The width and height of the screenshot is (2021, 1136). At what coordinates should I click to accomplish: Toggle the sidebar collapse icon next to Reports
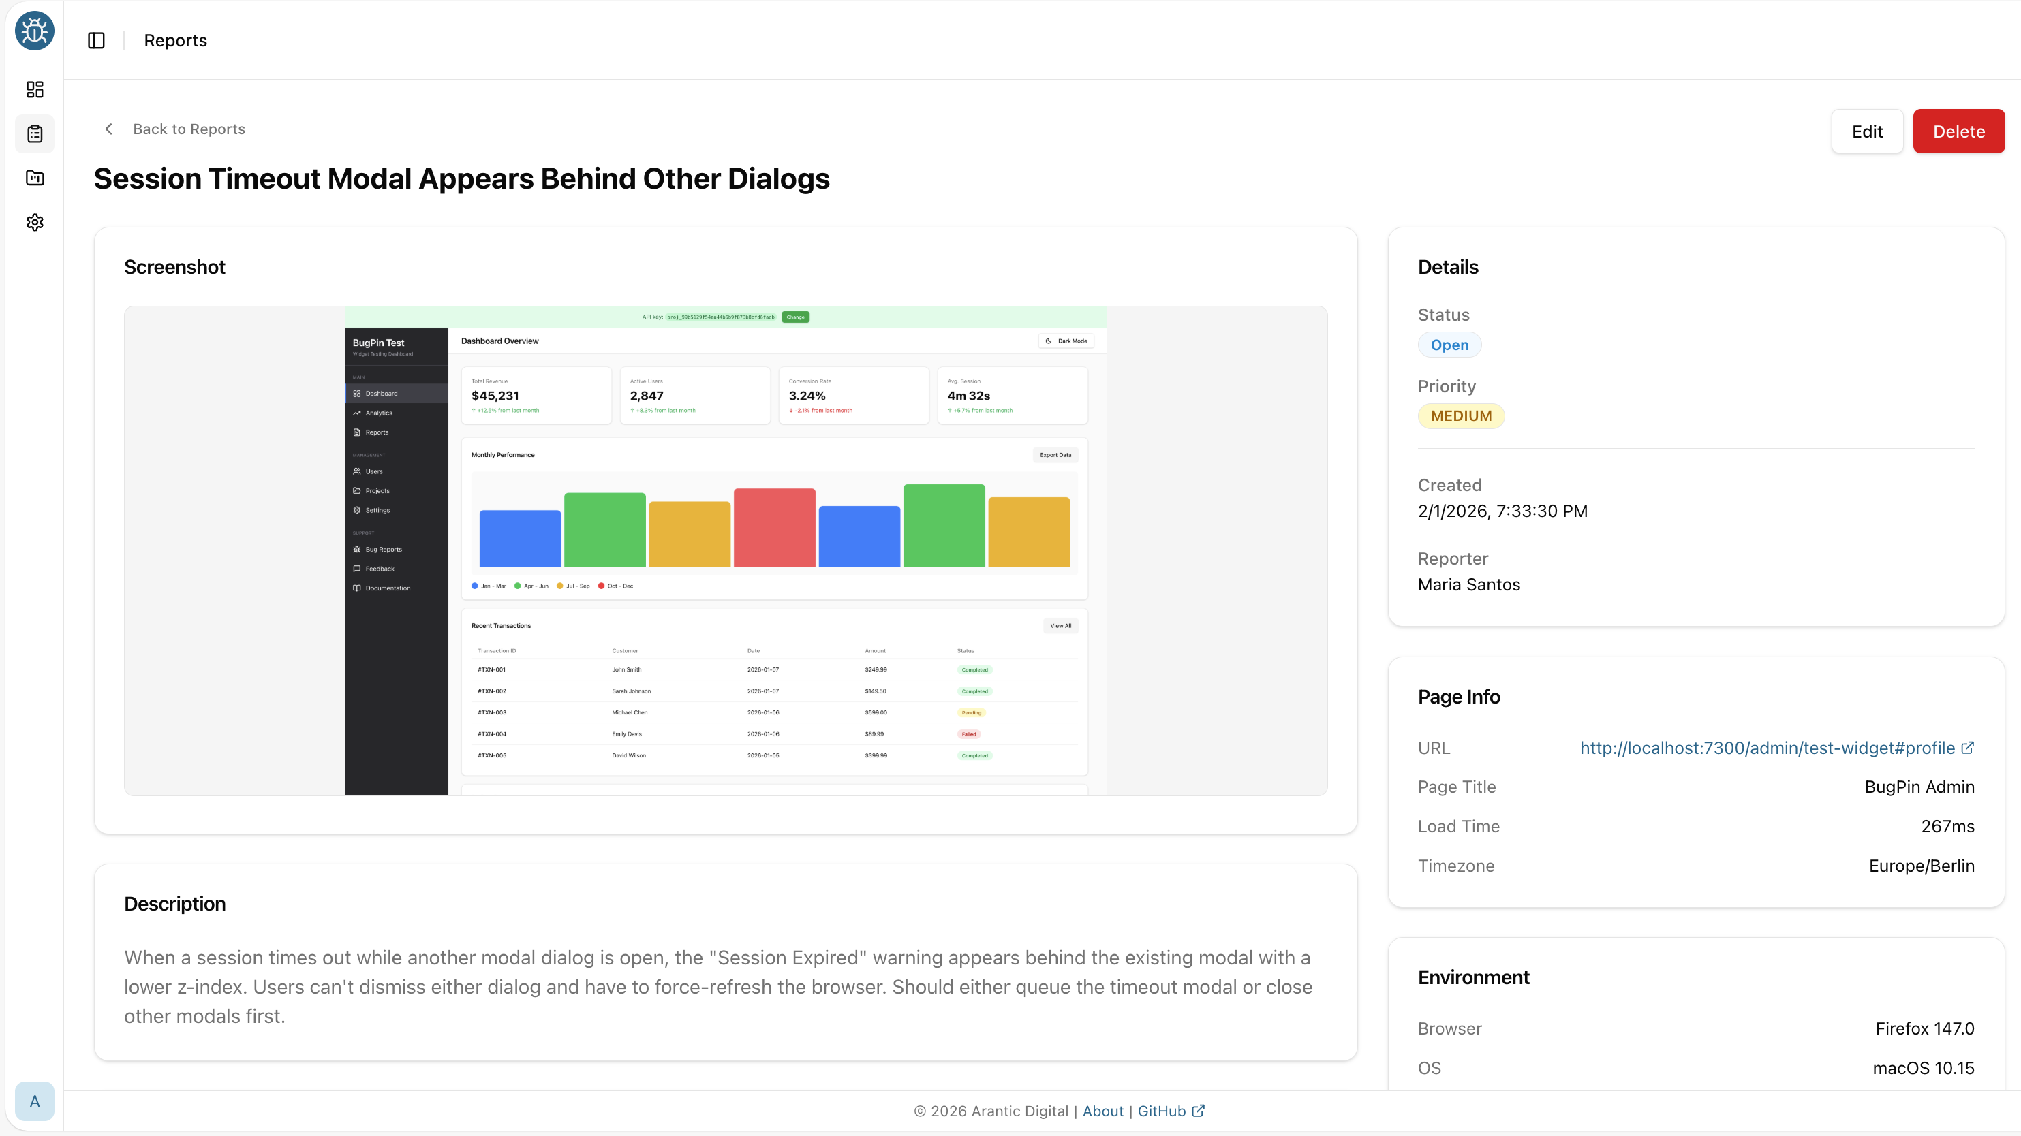click(x=95, y=40)
